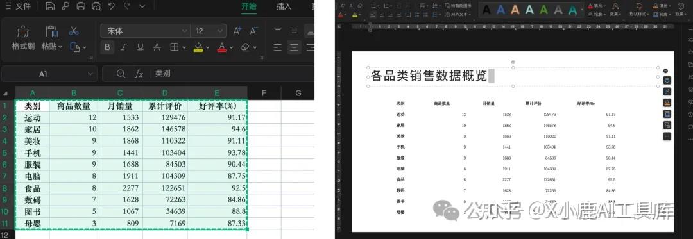Click the title text 各品类销售数据概览
The image size is (693, 239).
coord(428,76)
